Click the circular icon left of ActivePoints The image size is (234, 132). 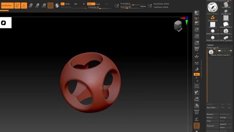tap(150, 6)
